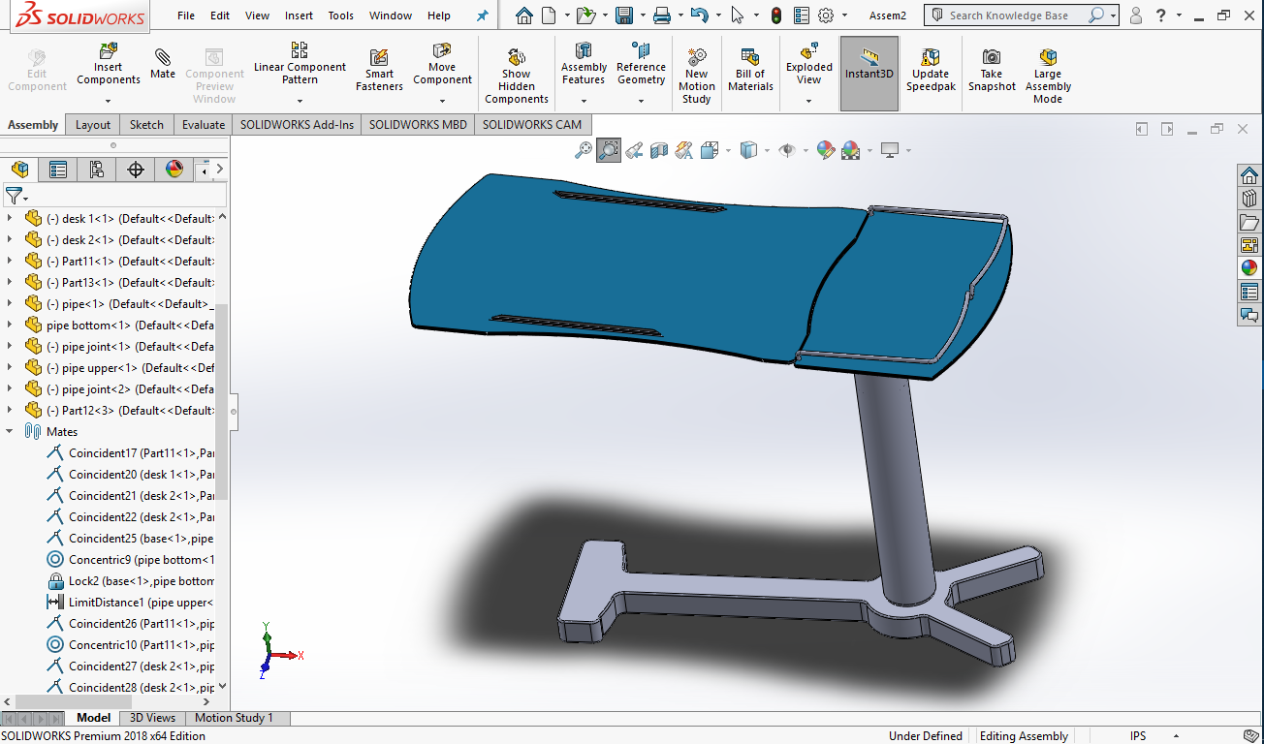Click the Edit Appearance color ball
1264x744 pixels.
[825, 150]
